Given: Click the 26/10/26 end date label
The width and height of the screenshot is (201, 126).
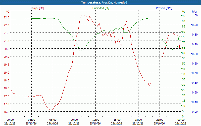Looking at the screenshot, I should tap(181, 123).
